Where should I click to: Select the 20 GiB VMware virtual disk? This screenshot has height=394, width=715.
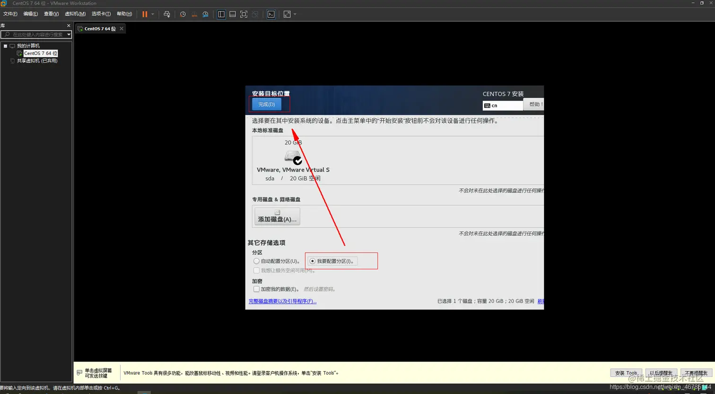click(x=293, y=161)
